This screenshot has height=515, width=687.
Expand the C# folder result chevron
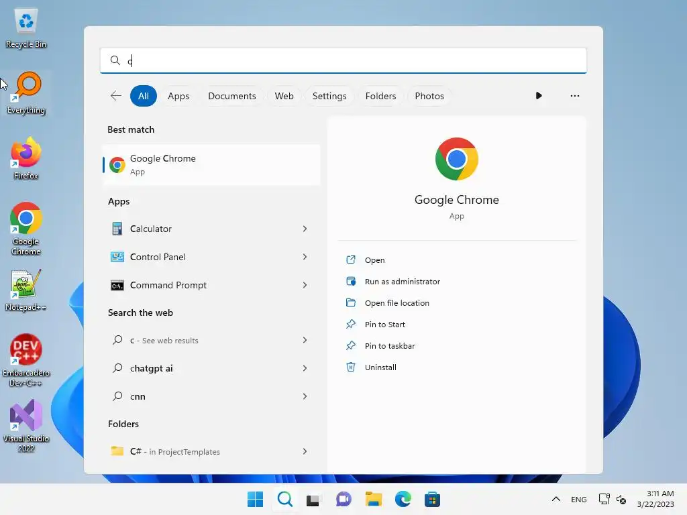pyautogui.click(x=305, y=451)
